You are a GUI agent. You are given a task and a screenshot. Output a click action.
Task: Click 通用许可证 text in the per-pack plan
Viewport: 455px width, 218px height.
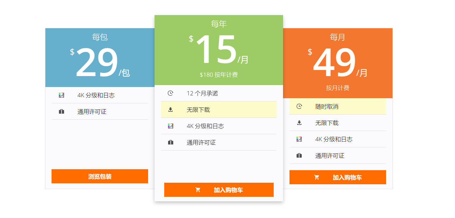92,112
